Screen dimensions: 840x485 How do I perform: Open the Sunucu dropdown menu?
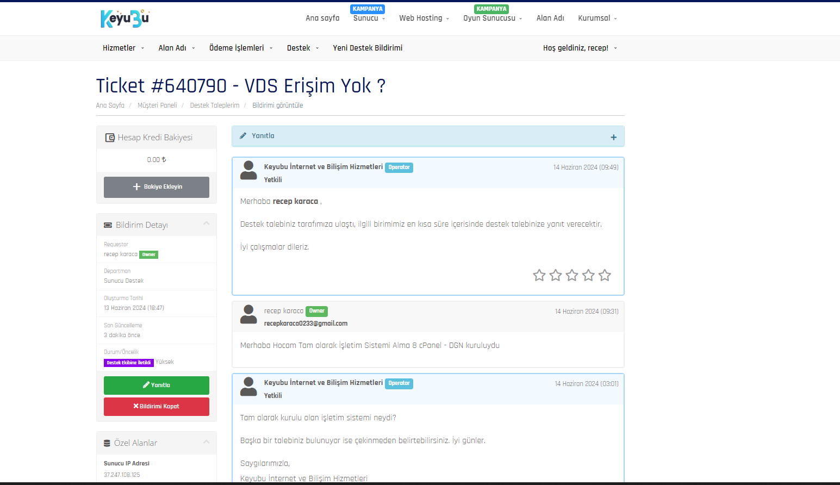click(x=369, y=18)
